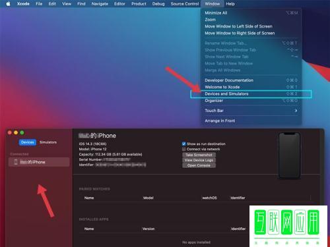Viewport: 330px width, 247px height.
Task: Click the Name column header in Paired Watches
Action: pos(89,198)
